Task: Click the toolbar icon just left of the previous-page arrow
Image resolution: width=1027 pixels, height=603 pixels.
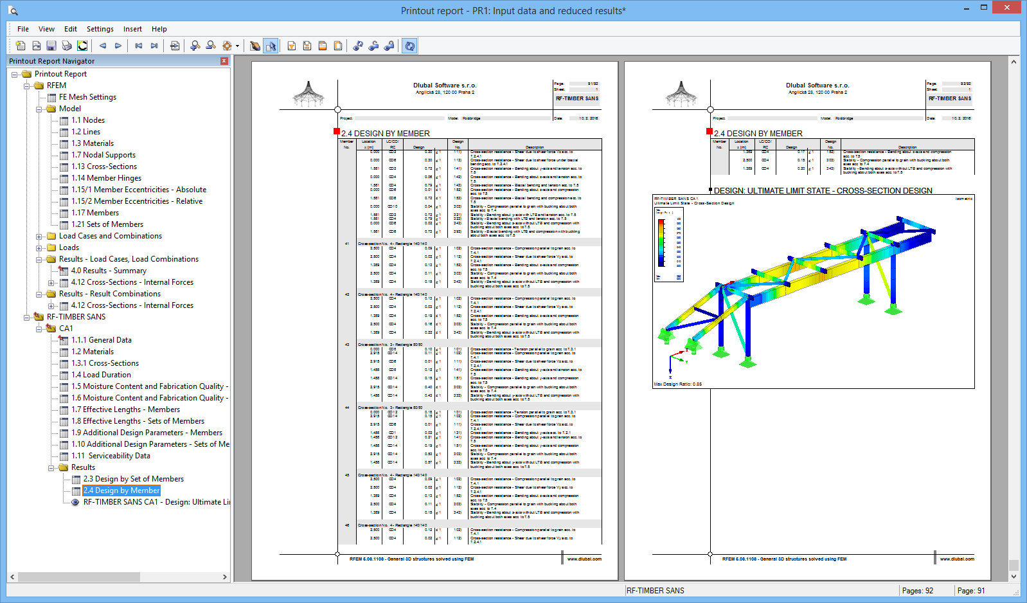Action: [82, 46]
